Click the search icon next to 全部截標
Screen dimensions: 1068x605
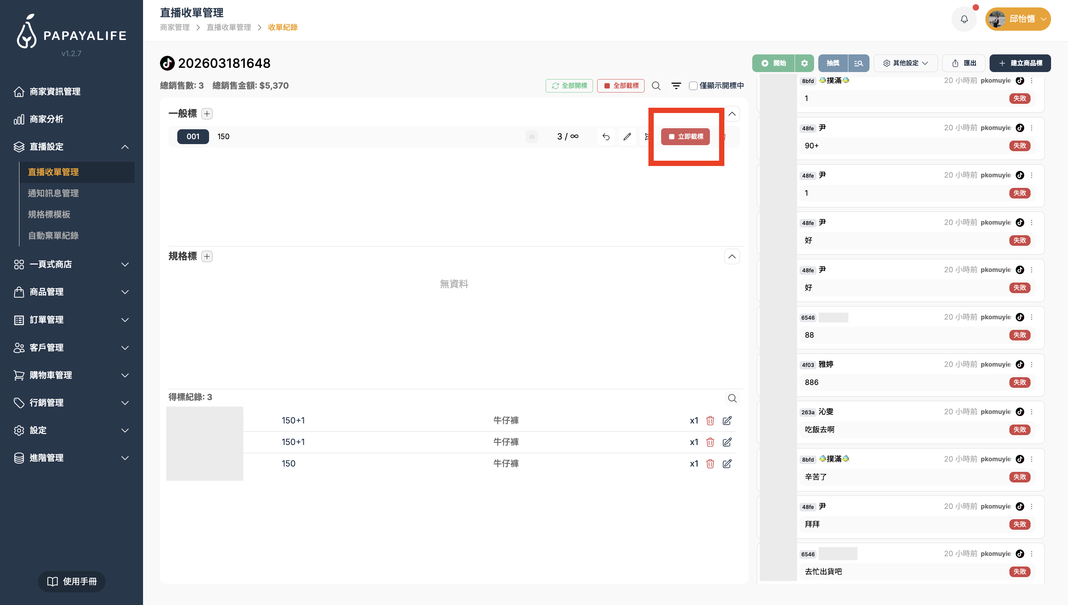656,85
